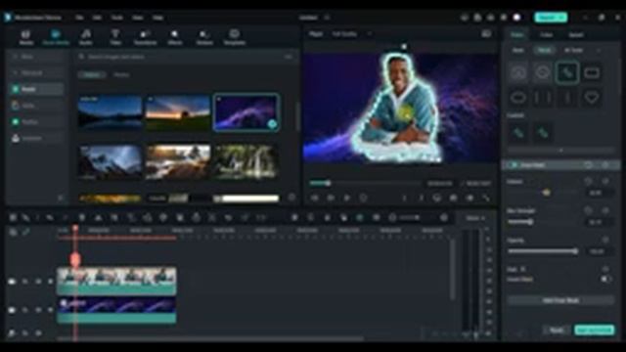The height and width of the screenshot is (352, 626).
Task: Open the Effects tab
Action: (x=175, y=37)
